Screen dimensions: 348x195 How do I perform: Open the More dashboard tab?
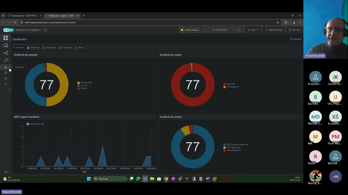79,48
